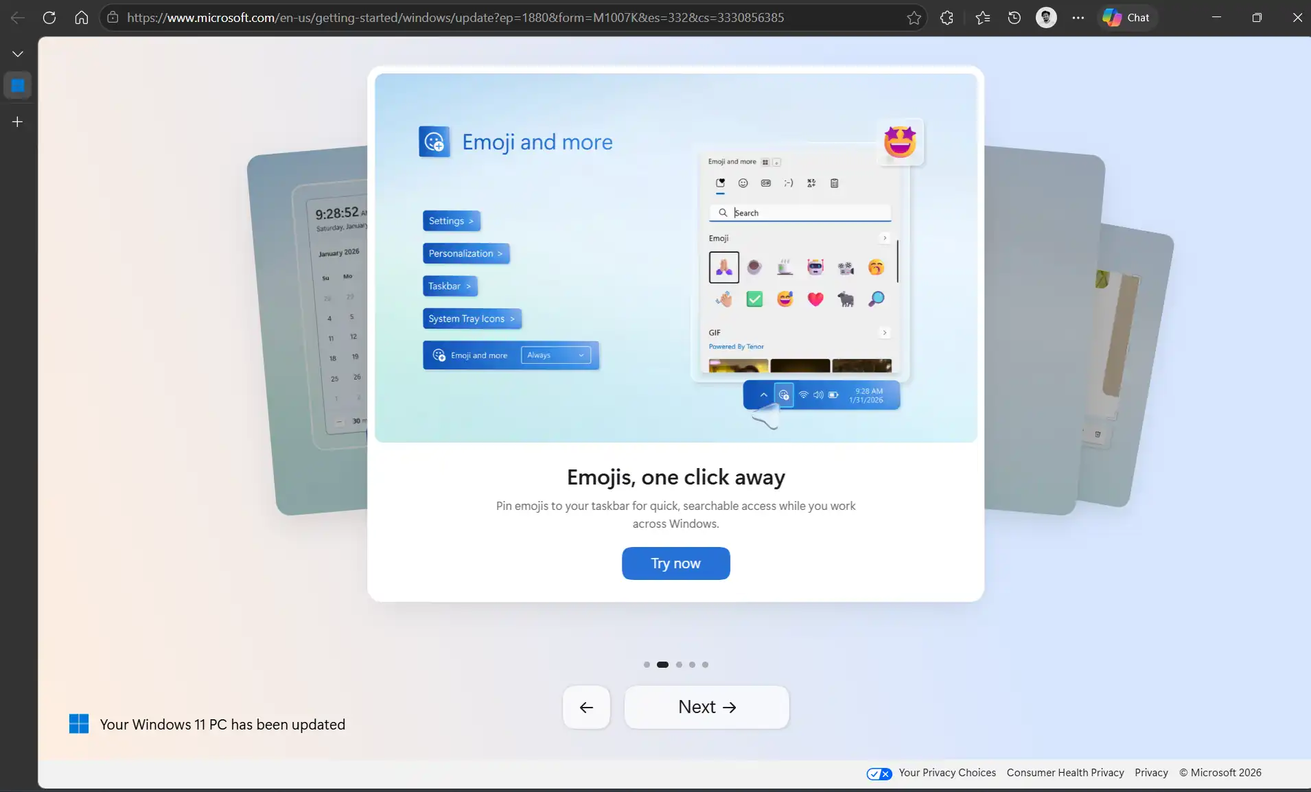
Task: Go back to the previous slide arrow
Action: pos(586,707)
